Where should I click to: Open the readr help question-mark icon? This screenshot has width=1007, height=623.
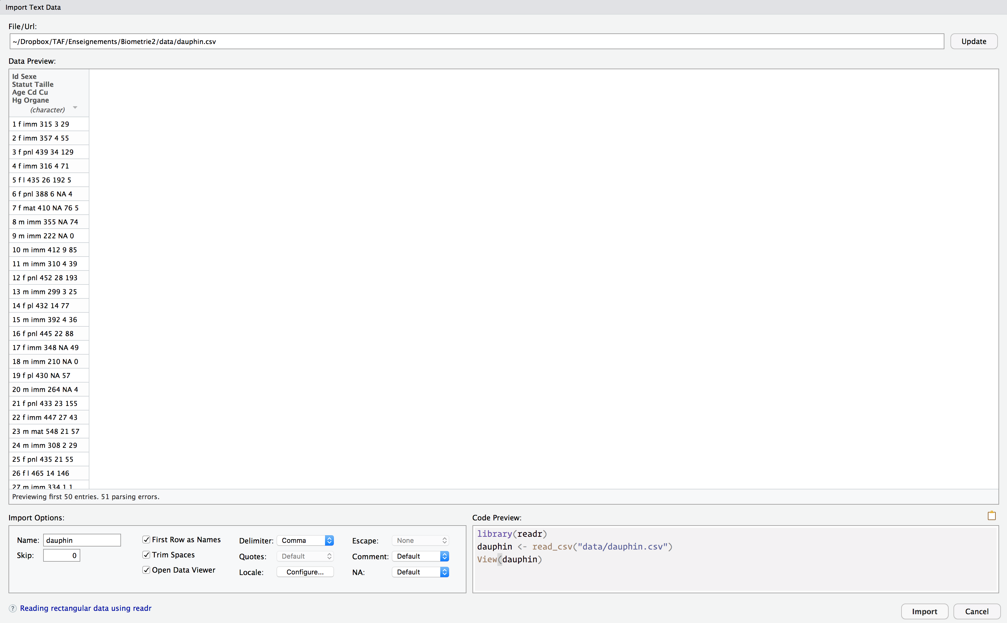(13, 608)
